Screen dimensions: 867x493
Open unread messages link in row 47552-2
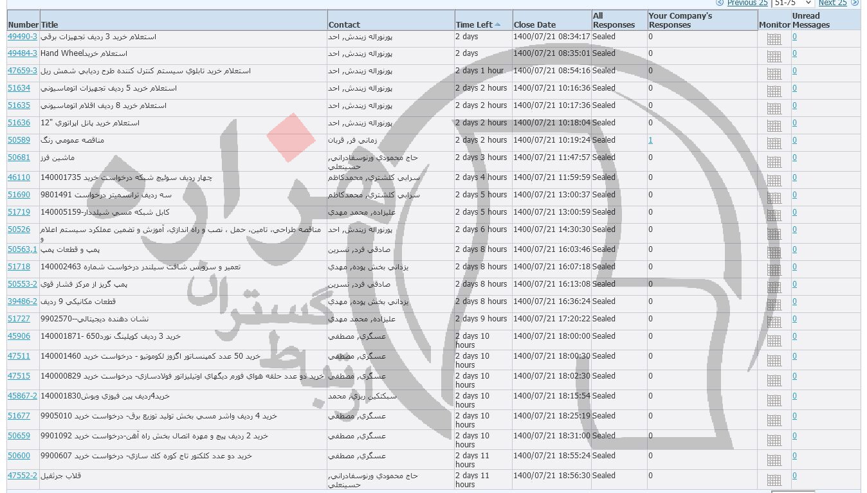(794, 476)
